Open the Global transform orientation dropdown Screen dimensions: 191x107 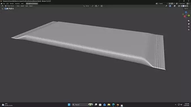[87, 6]
